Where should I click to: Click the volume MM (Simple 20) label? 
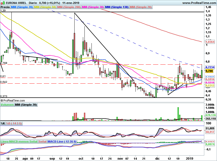(26, 105)
